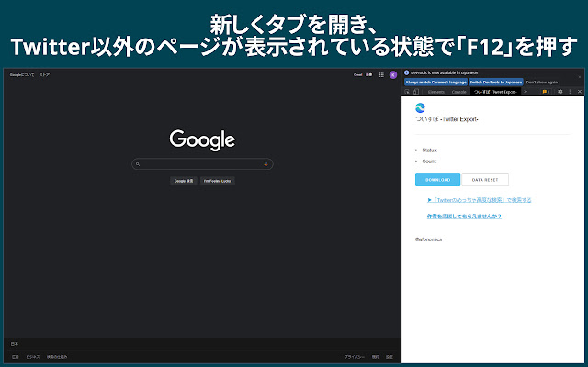This screenshot has height=367, width=588.
Task: Open the プライバシー footer link
Action: [355, 357]
